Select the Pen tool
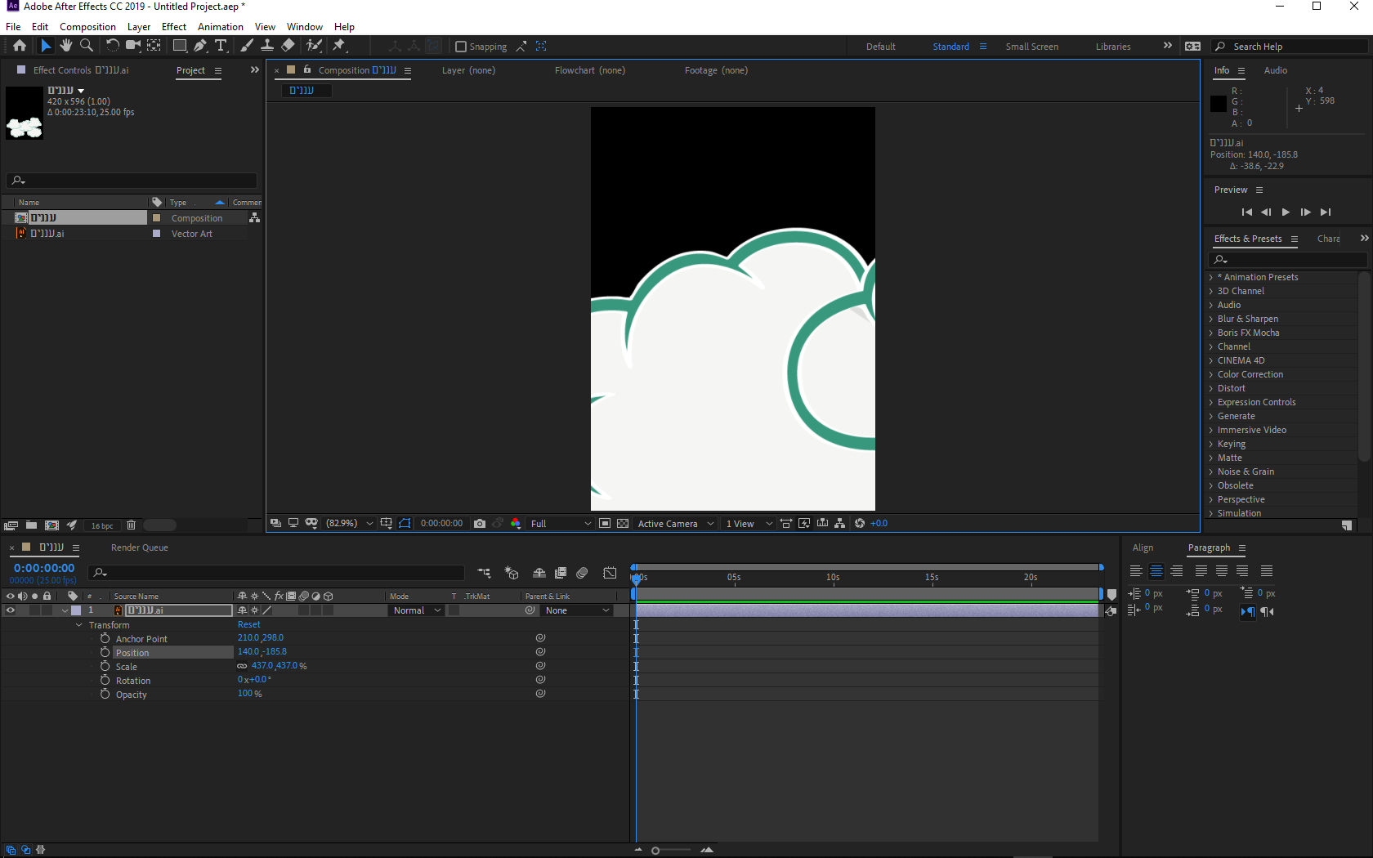Image resolution: width=1373 pixels, height=858 pixels. coord(200,46)
